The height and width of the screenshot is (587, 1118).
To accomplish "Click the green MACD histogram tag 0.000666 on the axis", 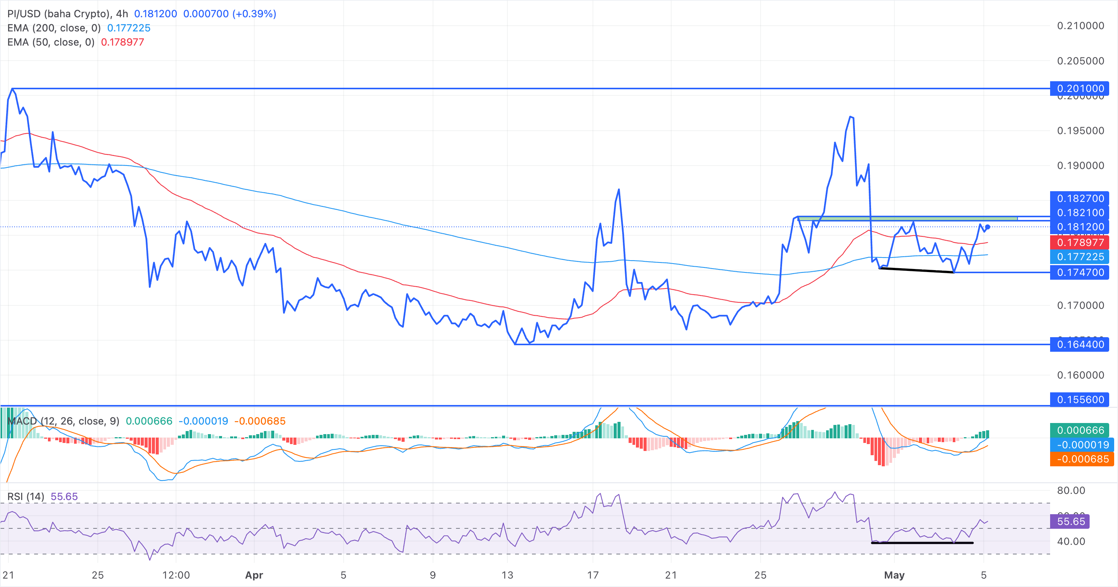I will [x=1079, y=431].
